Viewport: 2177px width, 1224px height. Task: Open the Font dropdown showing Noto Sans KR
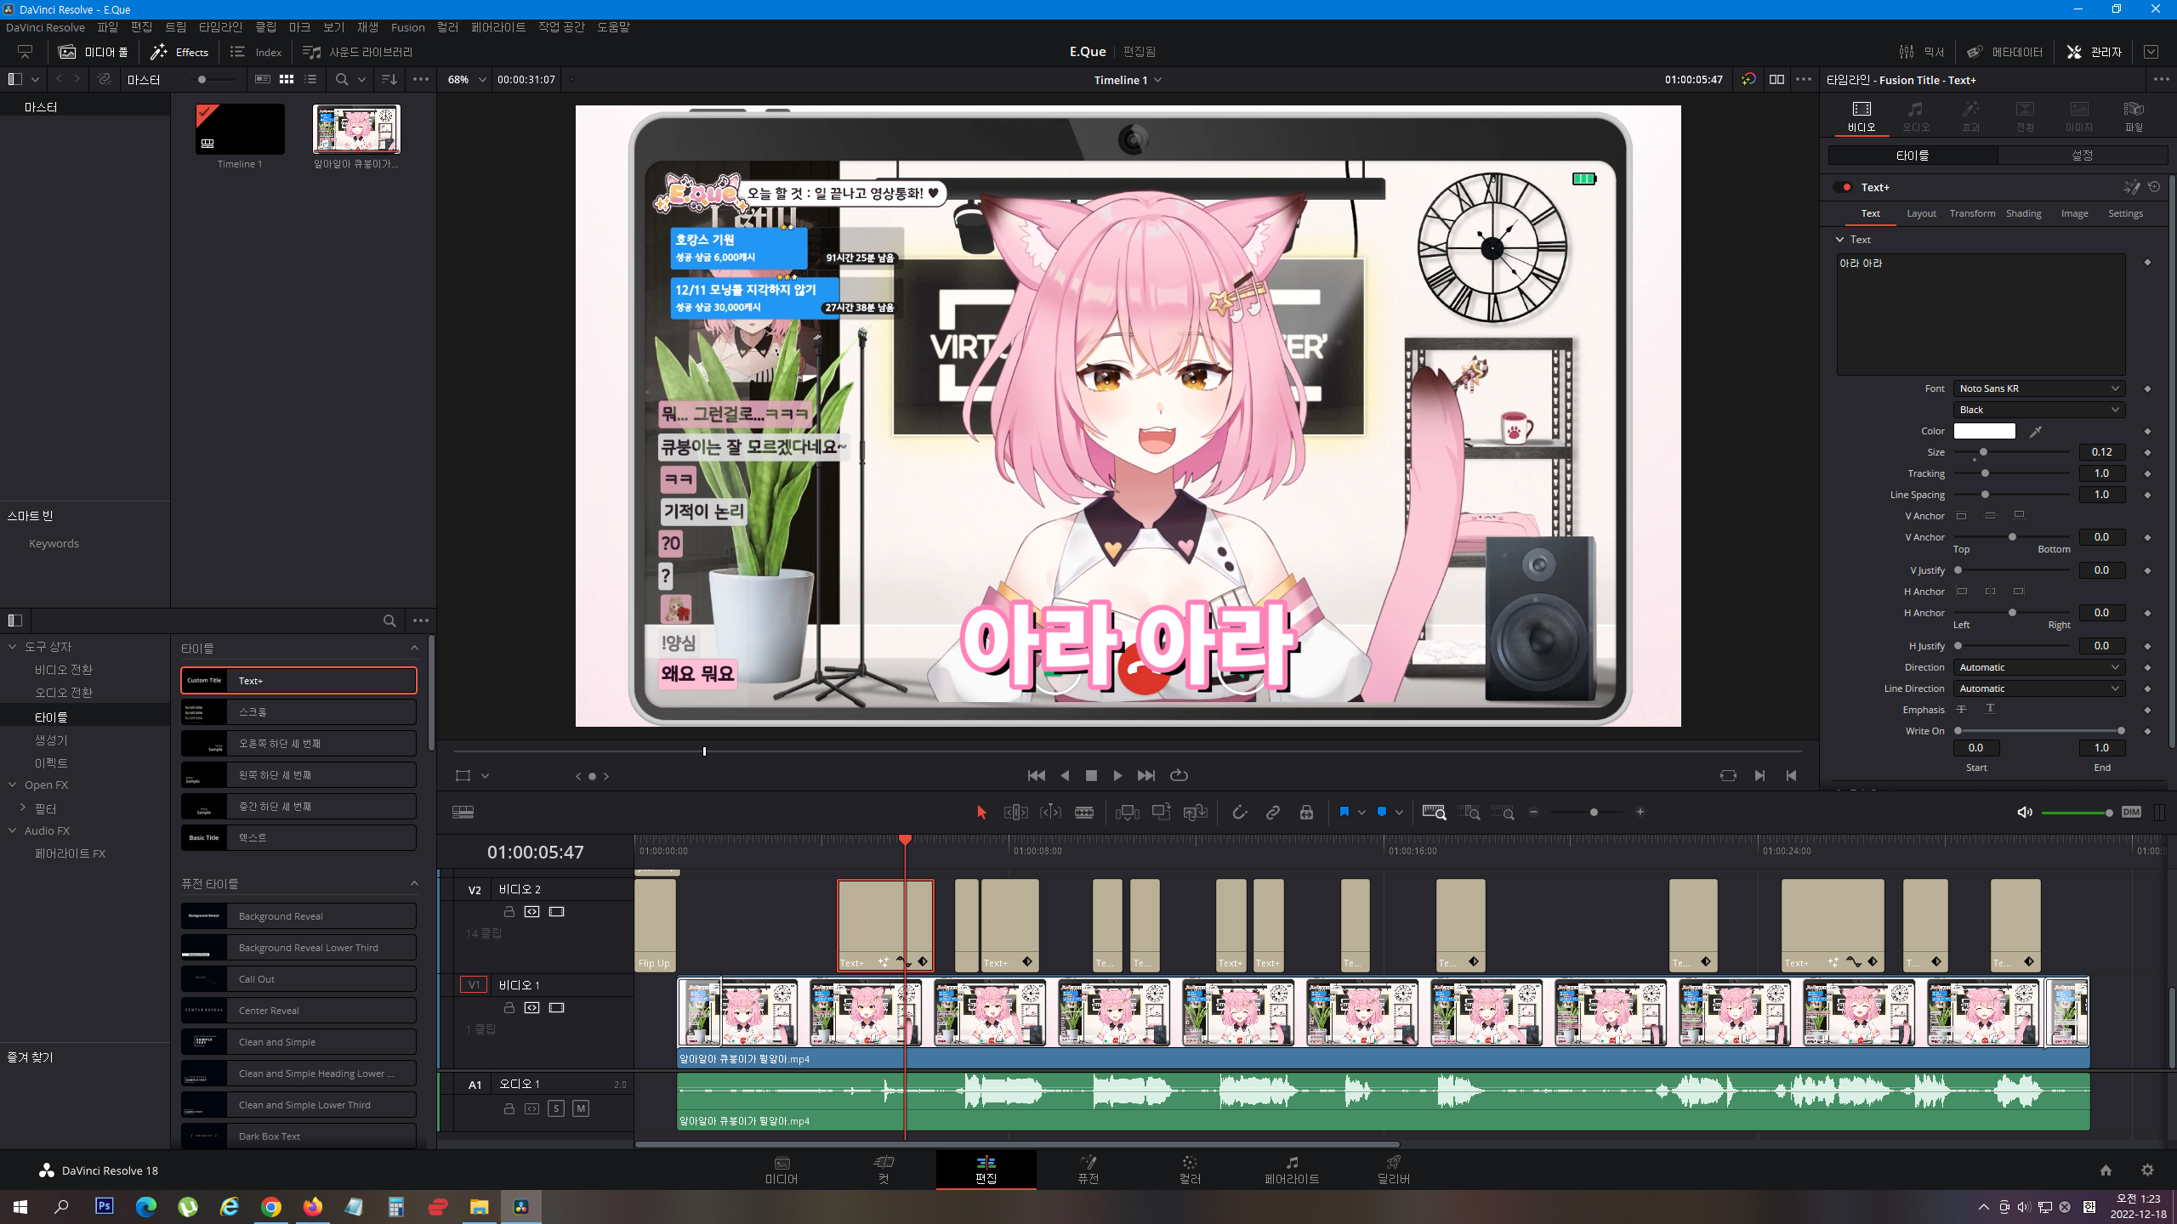coord(2038,388)
